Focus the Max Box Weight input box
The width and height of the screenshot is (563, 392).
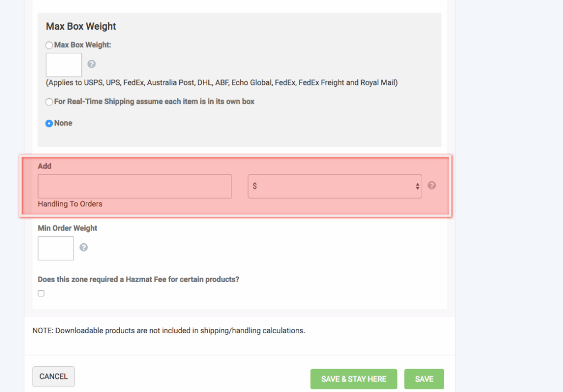pyautogui.click(x=64, y=65)
